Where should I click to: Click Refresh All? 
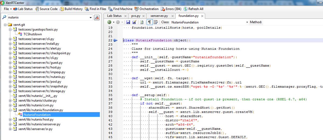pyautogui.click(x=193, y=9)
